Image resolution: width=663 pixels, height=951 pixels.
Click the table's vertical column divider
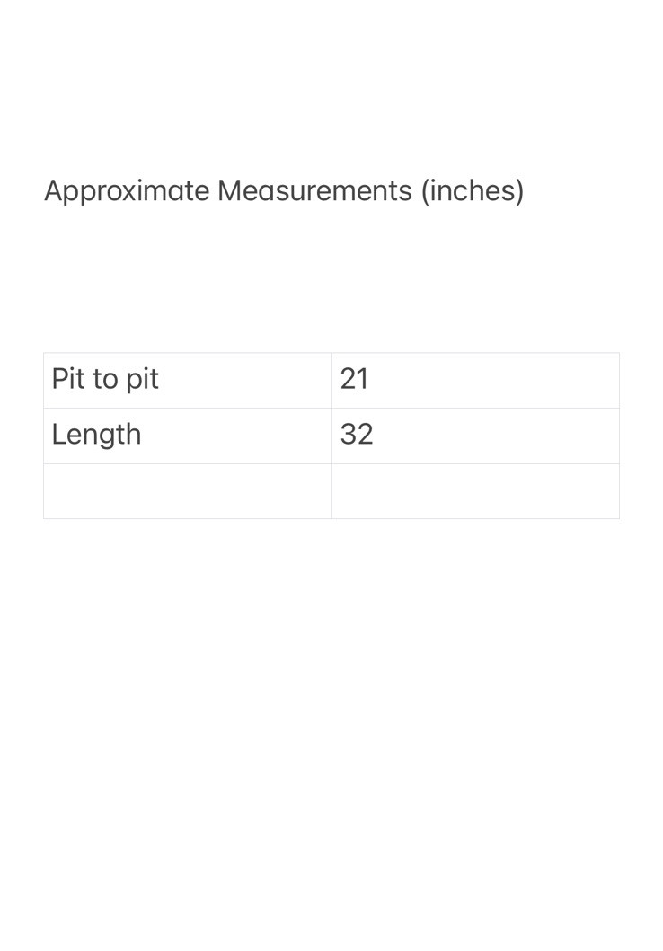[x=331, y=436]
